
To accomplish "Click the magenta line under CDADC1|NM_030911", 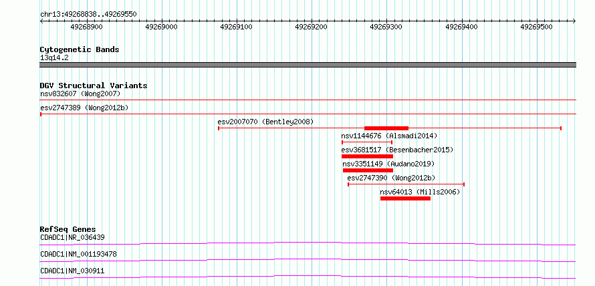I will (x=308, y=277).
